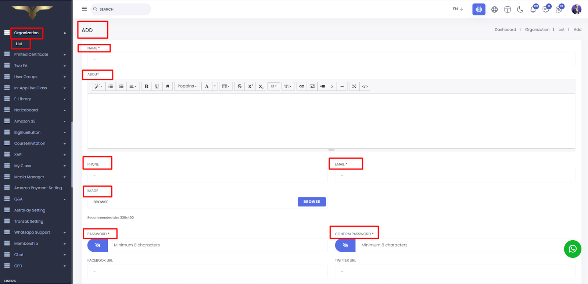Open the AI assistant chip icon
Image resolution: width=588 pixels, height=284 pixels.
click(478, 10)
